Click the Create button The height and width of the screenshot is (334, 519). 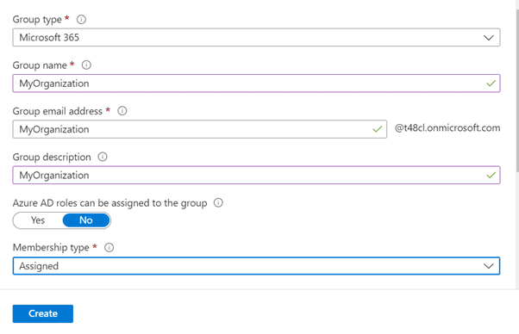point(43,313)
